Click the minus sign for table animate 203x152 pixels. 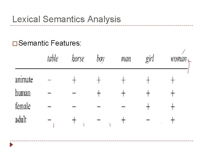click(x=49, y=80)
